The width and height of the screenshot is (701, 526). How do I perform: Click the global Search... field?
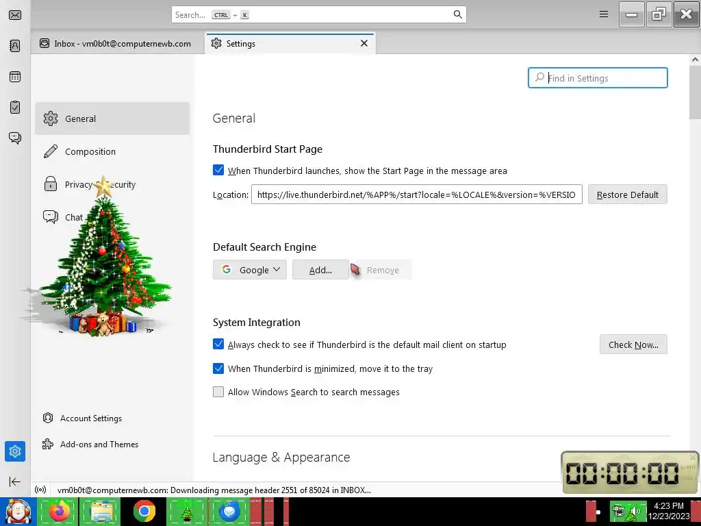point(319,15)
